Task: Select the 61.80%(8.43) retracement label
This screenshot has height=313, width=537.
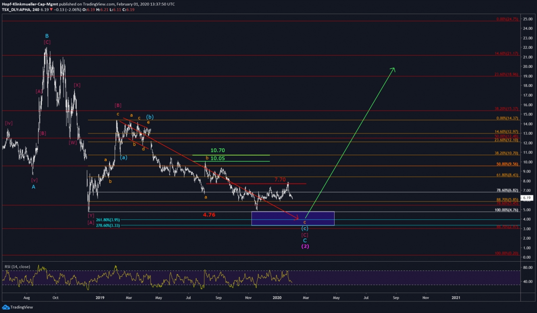Action: (x=507, y=175)
